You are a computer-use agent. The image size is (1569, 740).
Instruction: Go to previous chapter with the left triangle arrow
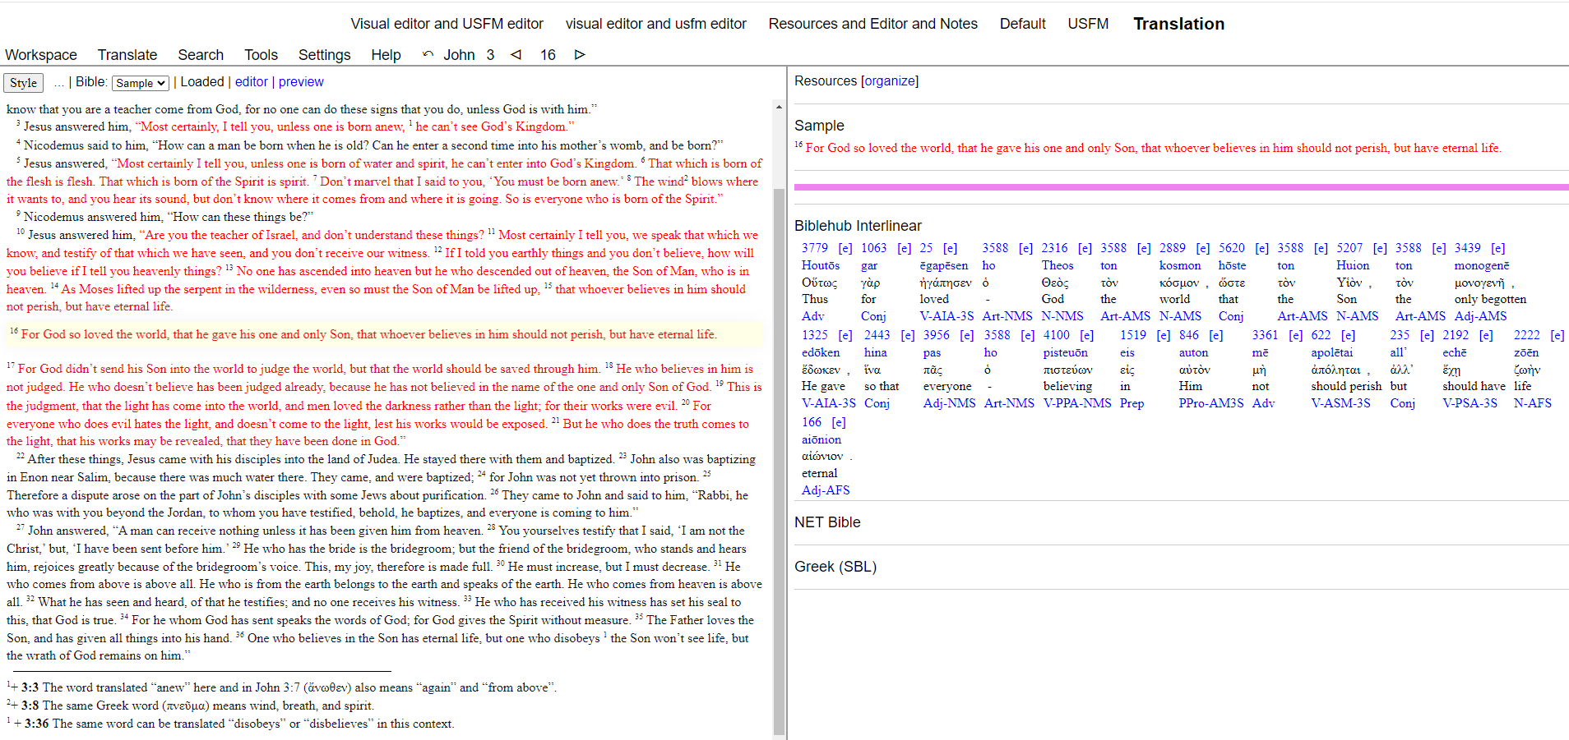tap(516, 54)
